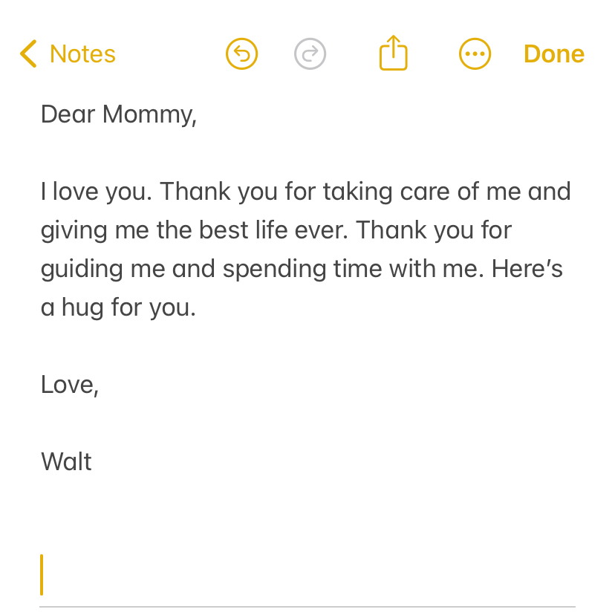Open the share sheet icon
The image size is (615, 615).
coord(394,53)
